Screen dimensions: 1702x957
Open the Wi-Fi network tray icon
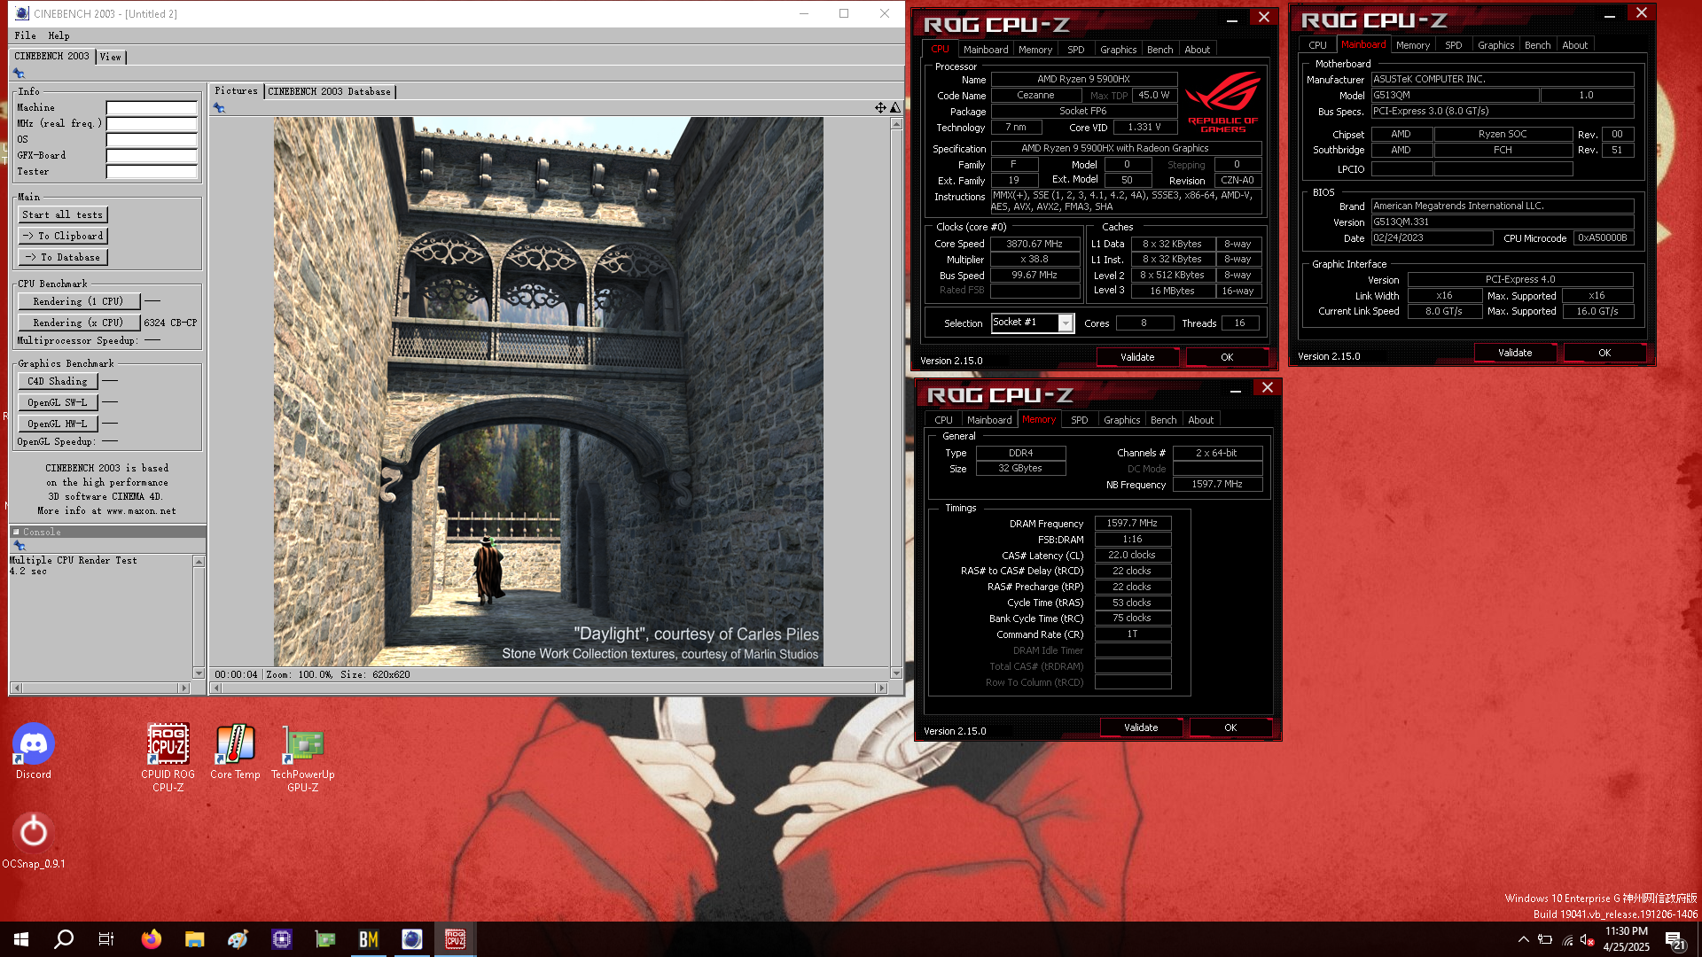[1567, 939]
